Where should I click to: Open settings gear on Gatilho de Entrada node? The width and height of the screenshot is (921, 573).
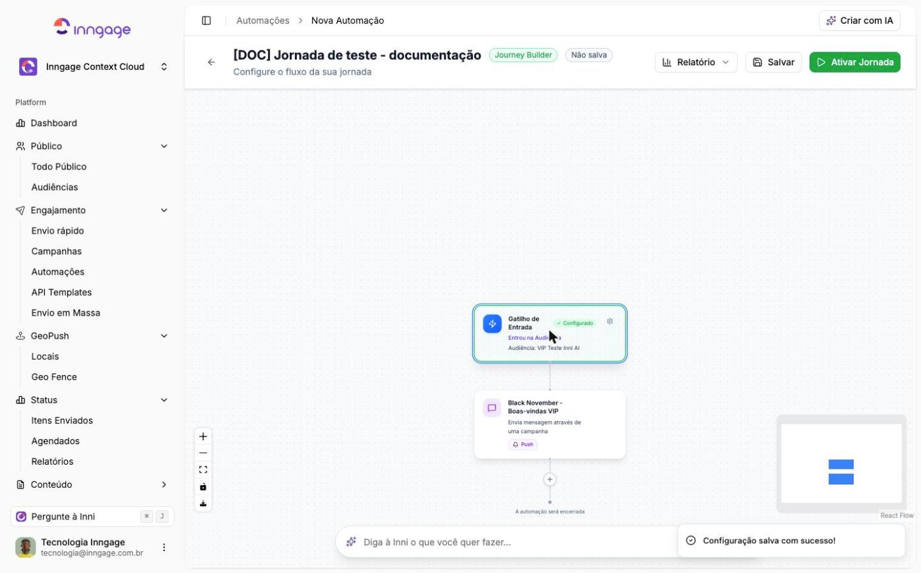(x=610, y=321)
